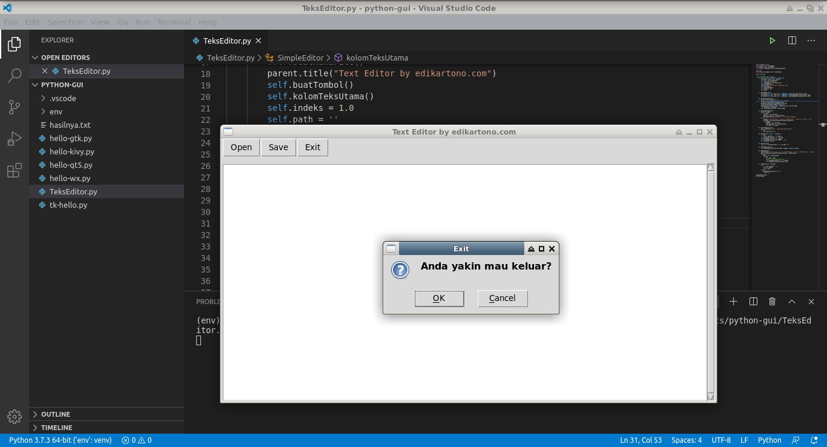Viewport: 827px width, 447px height.
Task: Click Save button in Text Editor window
Action: point(278,147)
